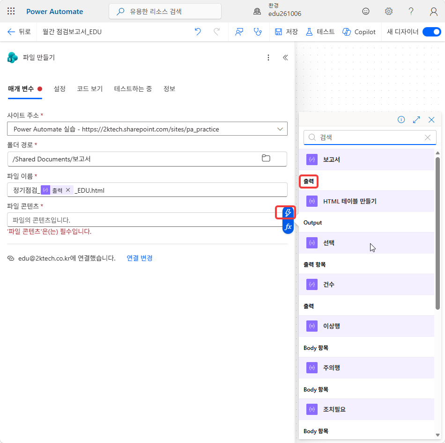Open the send feedback person icon
Screen dimensions: 445x443
[x=239, y=32]
